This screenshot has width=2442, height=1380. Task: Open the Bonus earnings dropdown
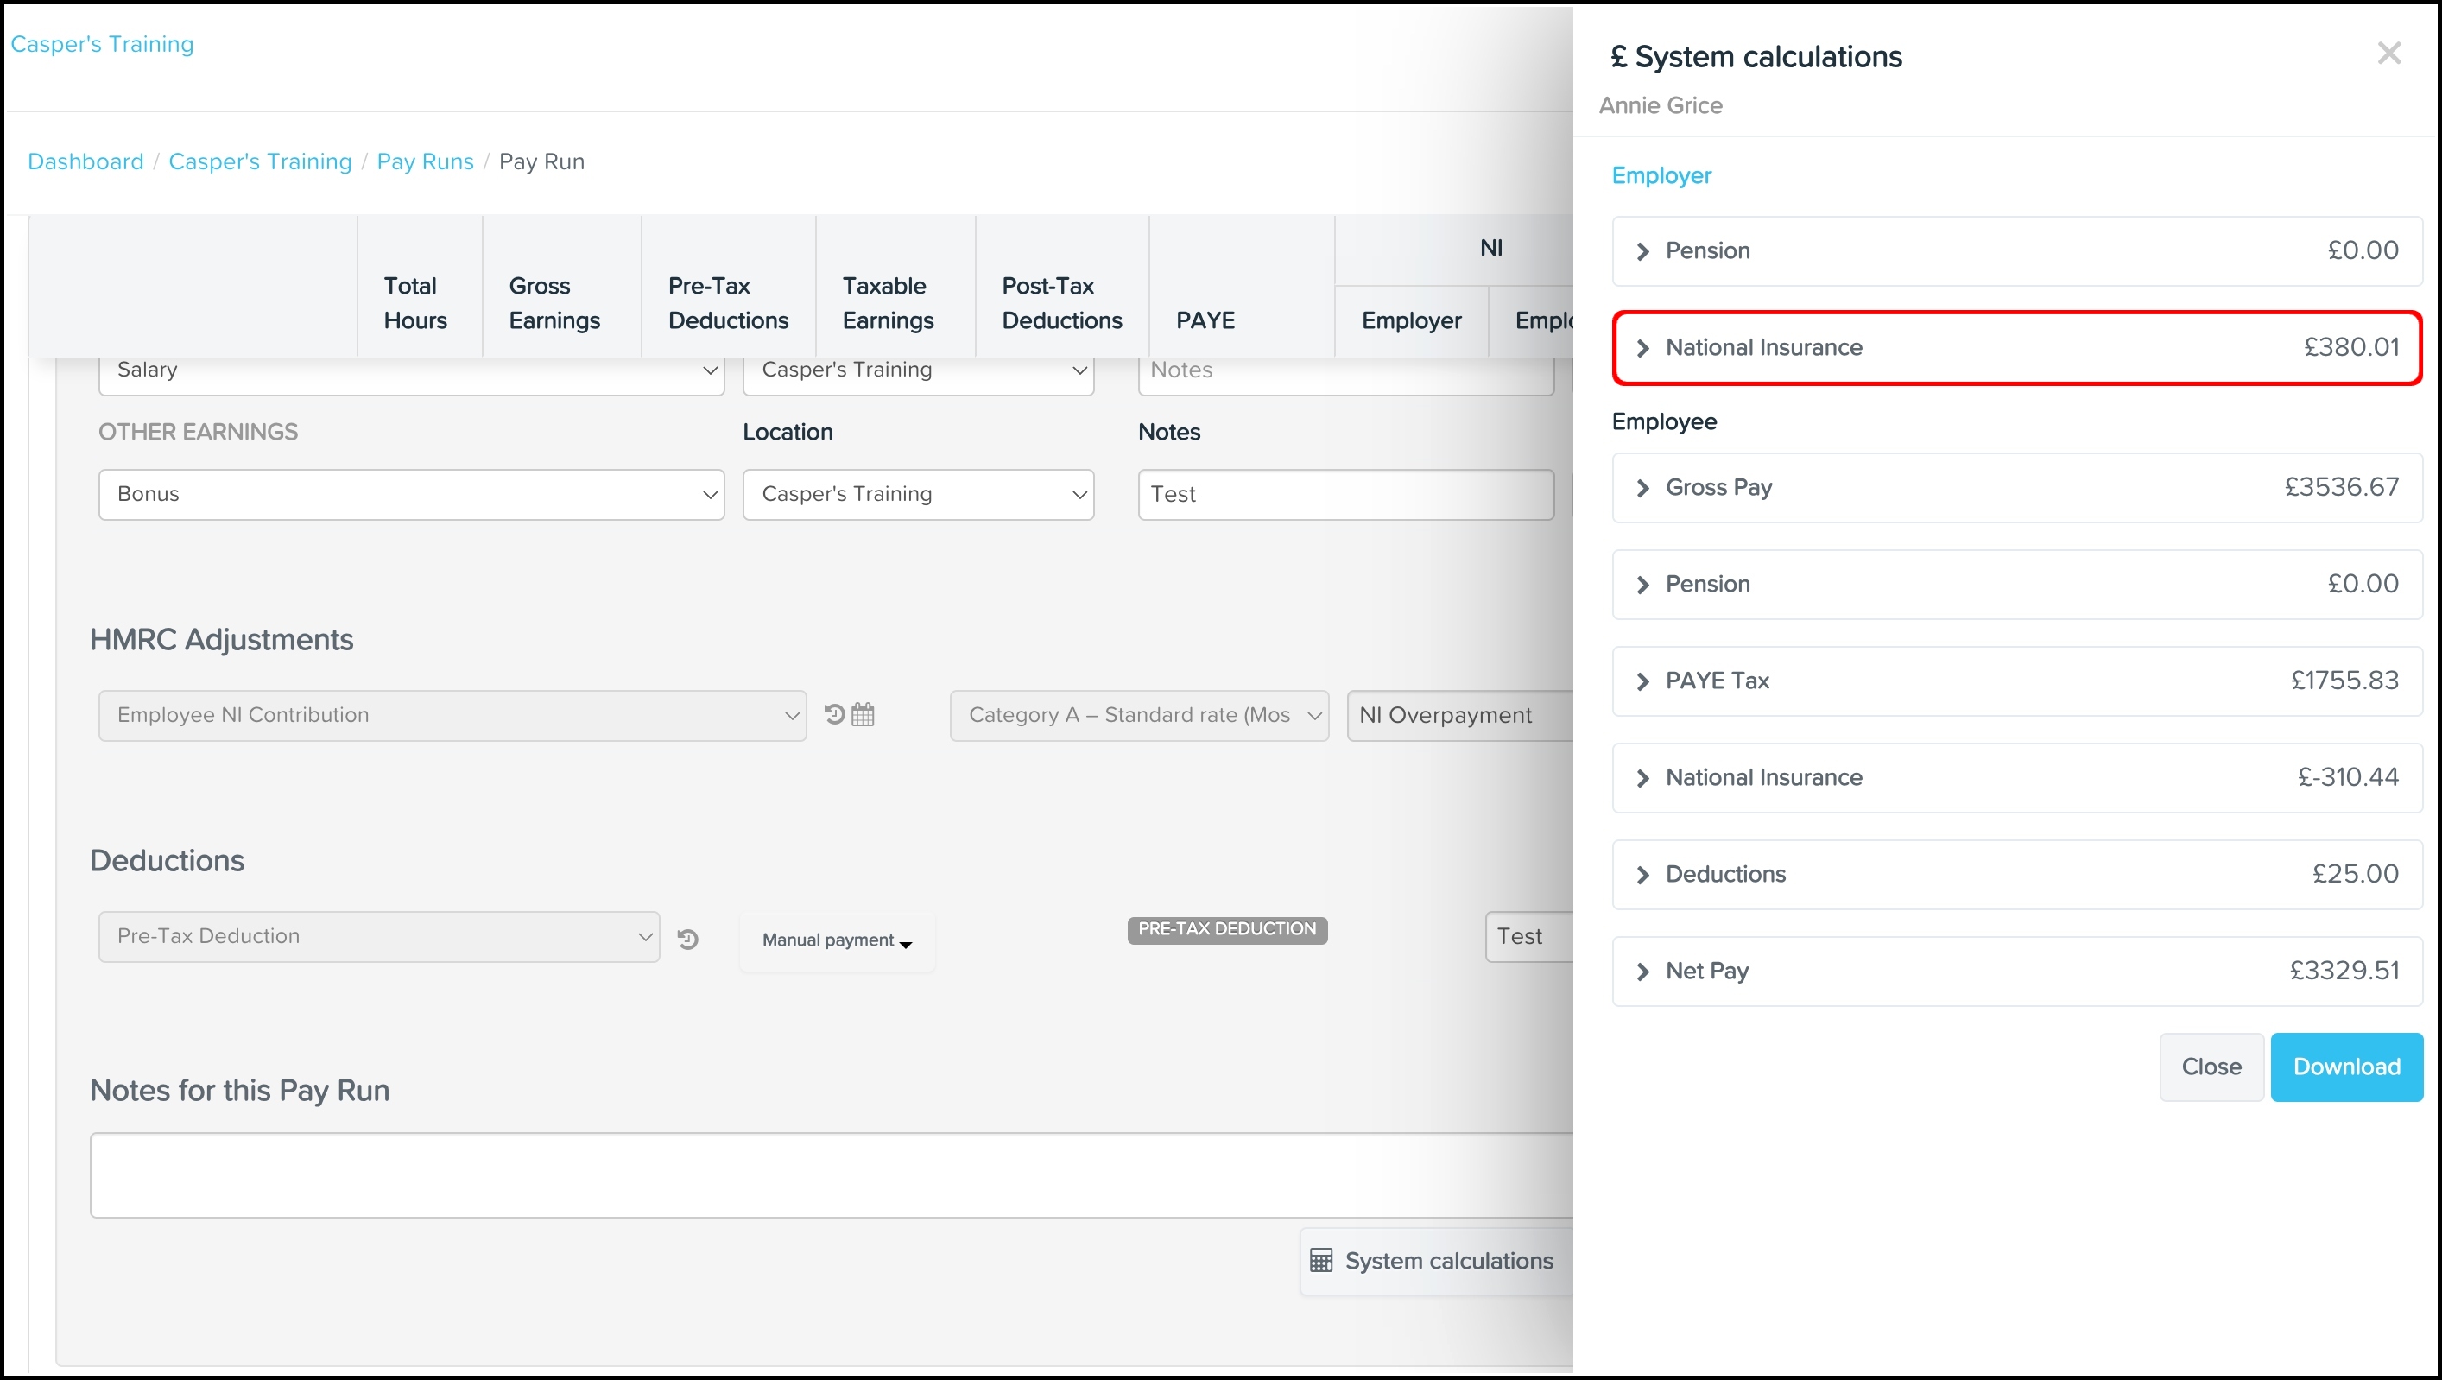click(x=411, y=494)
